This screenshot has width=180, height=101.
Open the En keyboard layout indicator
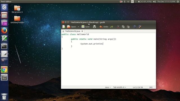click(132, 1)
